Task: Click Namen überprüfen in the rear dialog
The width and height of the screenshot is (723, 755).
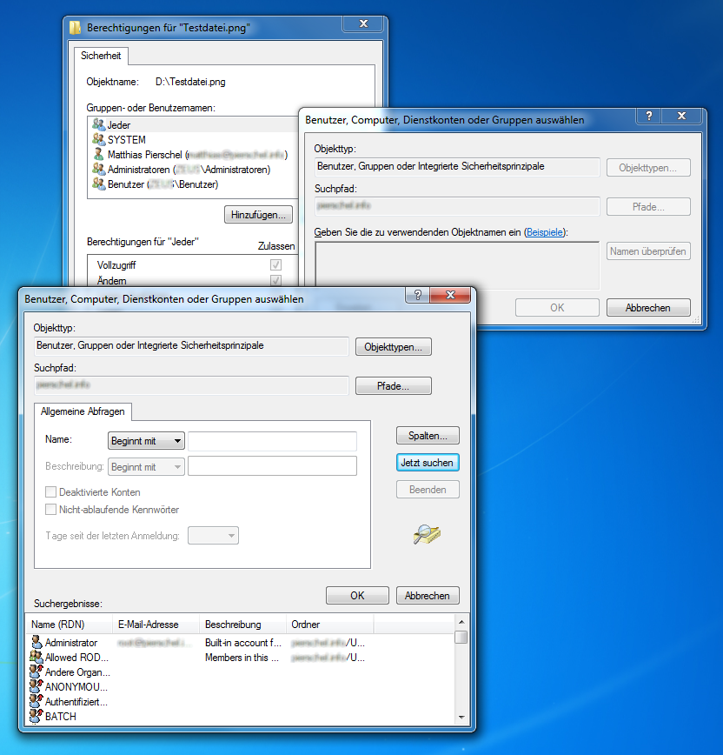Action: (648, 251)
